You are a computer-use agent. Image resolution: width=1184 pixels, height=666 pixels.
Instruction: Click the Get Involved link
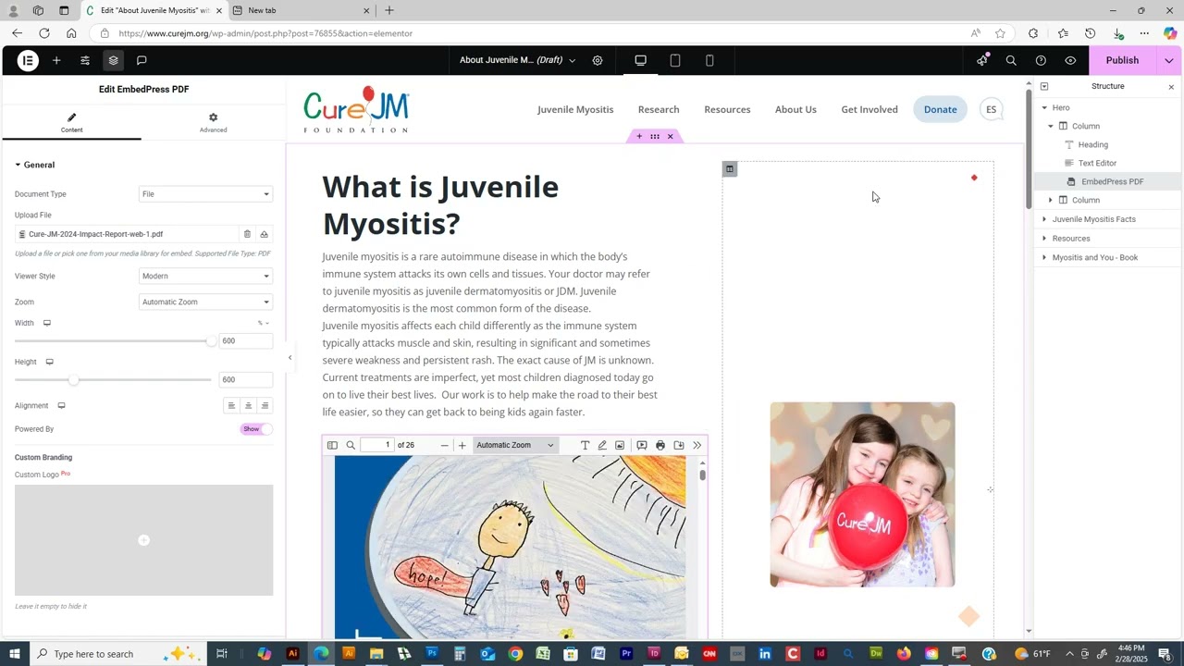pos(869,109)
